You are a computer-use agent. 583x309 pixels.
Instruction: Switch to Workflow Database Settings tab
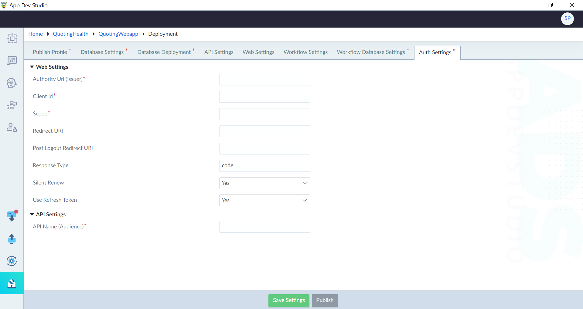(x=373, y=52)
